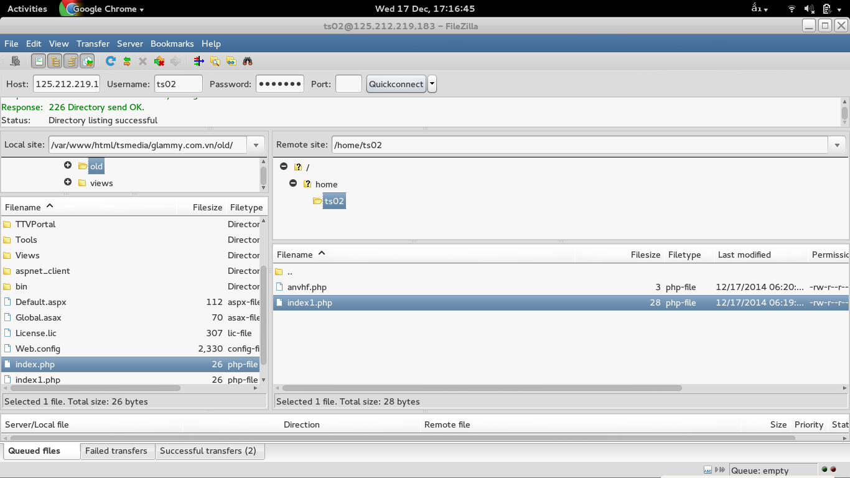
Task: Open recursive file search binoculars icon
Action: 248,61
